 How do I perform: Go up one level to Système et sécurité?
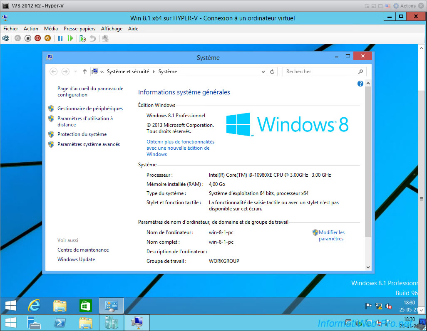point(84,72)
